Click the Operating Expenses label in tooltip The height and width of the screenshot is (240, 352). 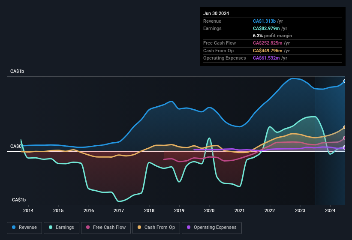click(x=225, y=58)
